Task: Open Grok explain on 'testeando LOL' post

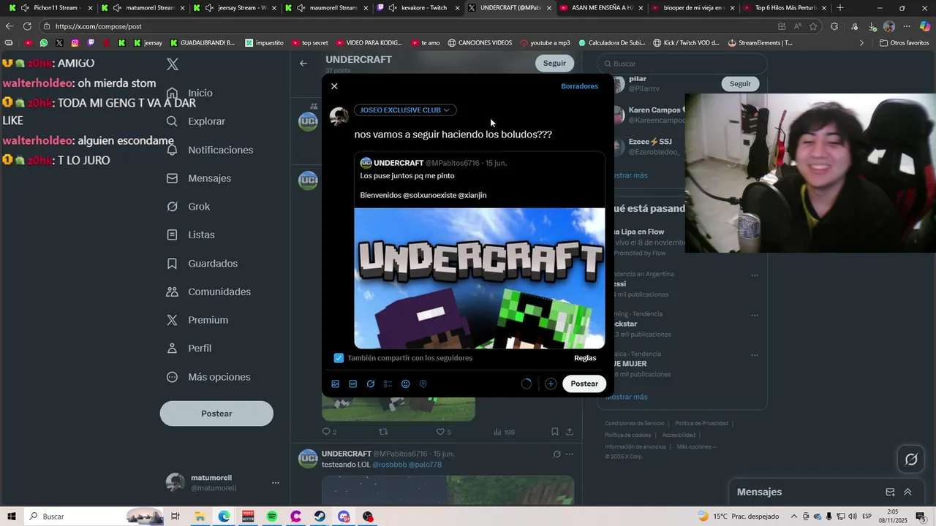Action: tap(556, 454)
